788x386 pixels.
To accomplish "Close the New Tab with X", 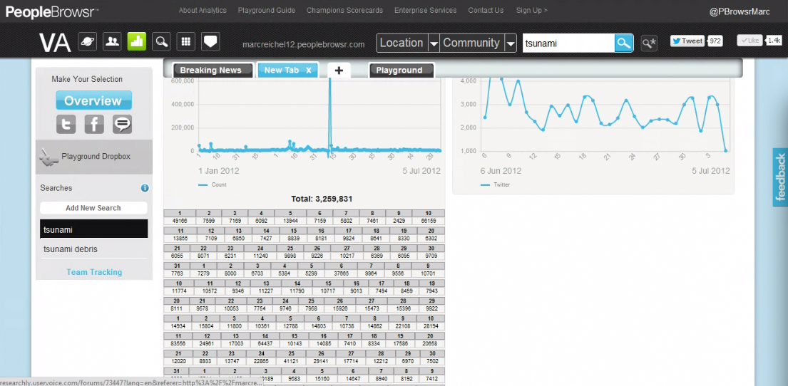I will 309,71.
